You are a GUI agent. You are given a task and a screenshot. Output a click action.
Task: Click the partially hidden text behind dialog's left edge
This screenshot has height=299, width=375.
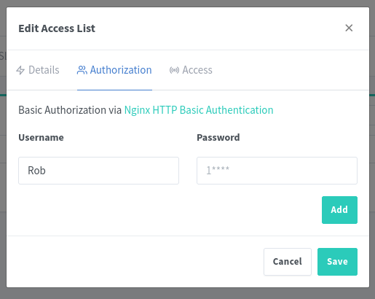coord(3,56)
